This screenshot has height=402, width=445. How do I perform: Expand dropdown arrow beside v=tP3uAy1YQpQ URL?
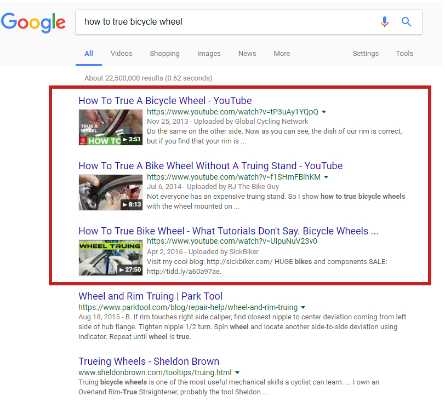(x=324, y=112)
